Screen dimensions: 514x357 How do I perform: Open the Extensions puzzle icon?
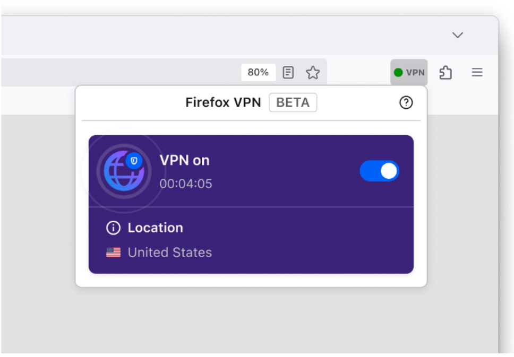(446, 73)
